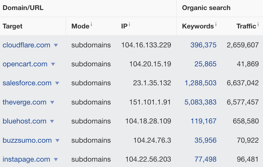Expand the dropdown next to instapage.com
This screenshot has width=263, height=167.
[x=56, y=159]
